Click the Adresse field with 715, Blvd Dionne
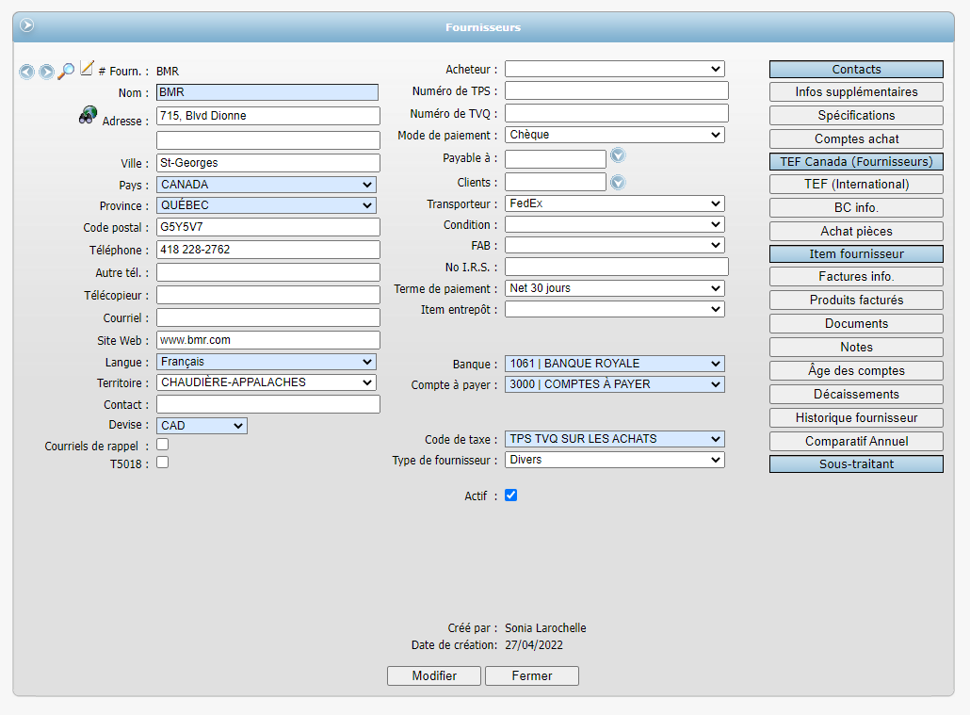The image size is (970, 715). (267, 116)
